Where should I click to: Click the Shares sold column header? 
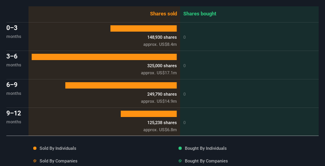(163, 14)
